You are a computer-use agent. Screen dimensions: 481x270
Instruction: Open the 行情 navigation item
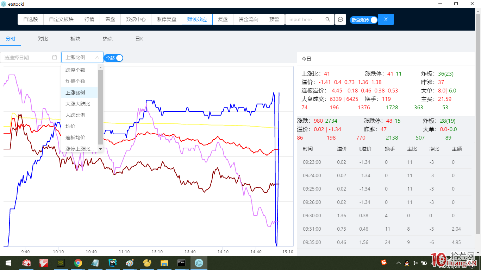pos(89,19)
